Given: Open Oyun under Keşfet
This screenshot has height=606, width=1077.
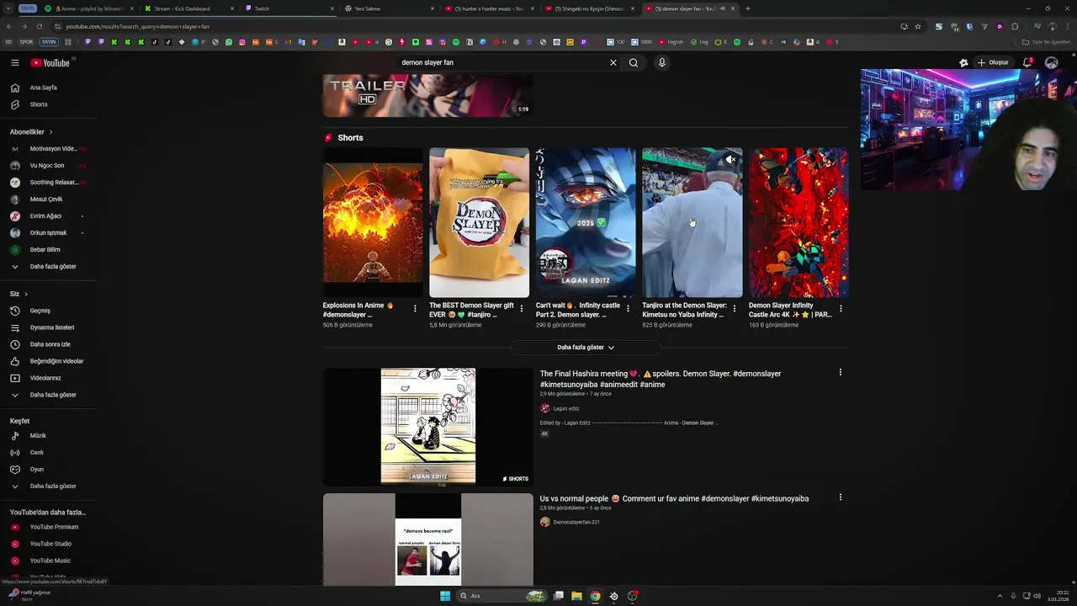Looking at the screenshot, I should coord(36,470).
